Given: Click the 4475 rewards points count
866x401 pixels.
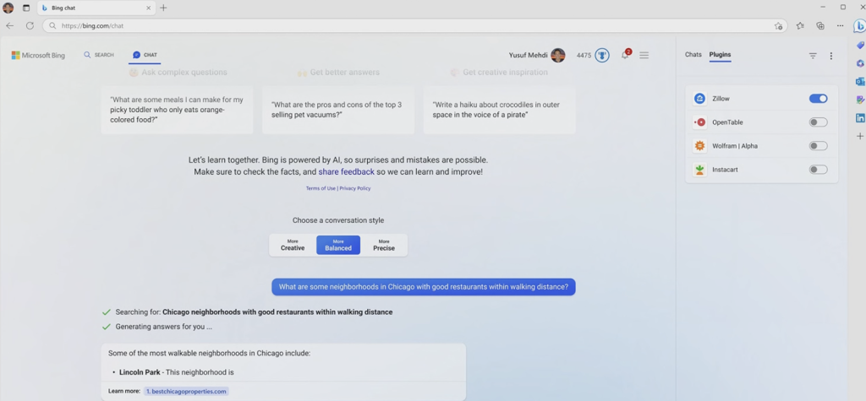Looking at the screenshot, I should point(584,55).
